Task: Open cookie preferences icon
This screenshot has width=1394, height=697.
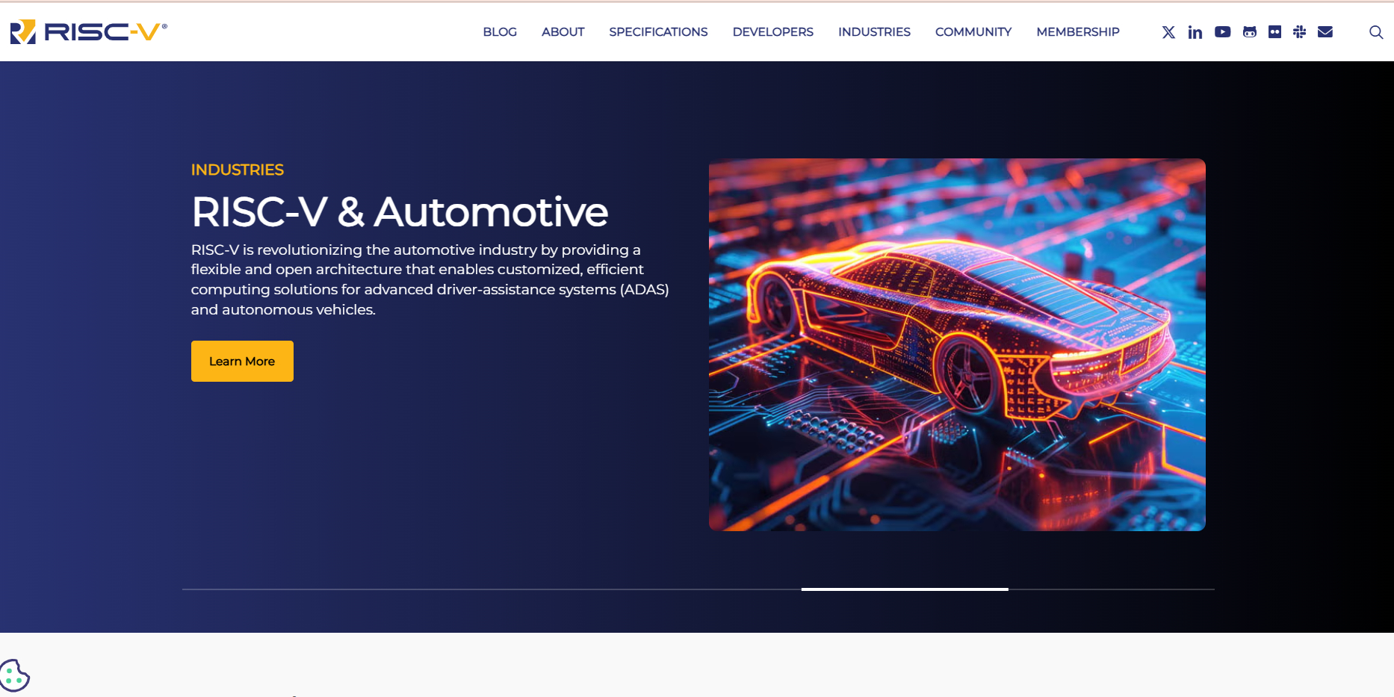Action: pyautogui.click(x=14, y=676)
